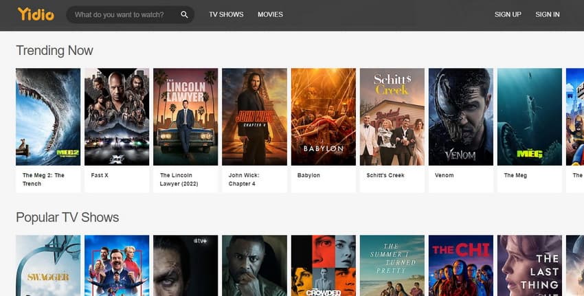584x296 pixels.
Task: Open The Meg 2: The Trench poster
Action: [48, 117]
